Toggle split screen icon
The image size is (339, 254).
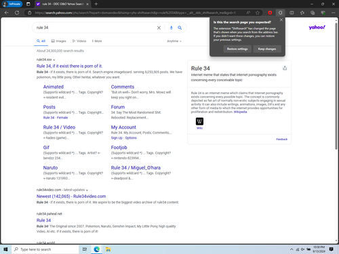[x=292, y=13]
